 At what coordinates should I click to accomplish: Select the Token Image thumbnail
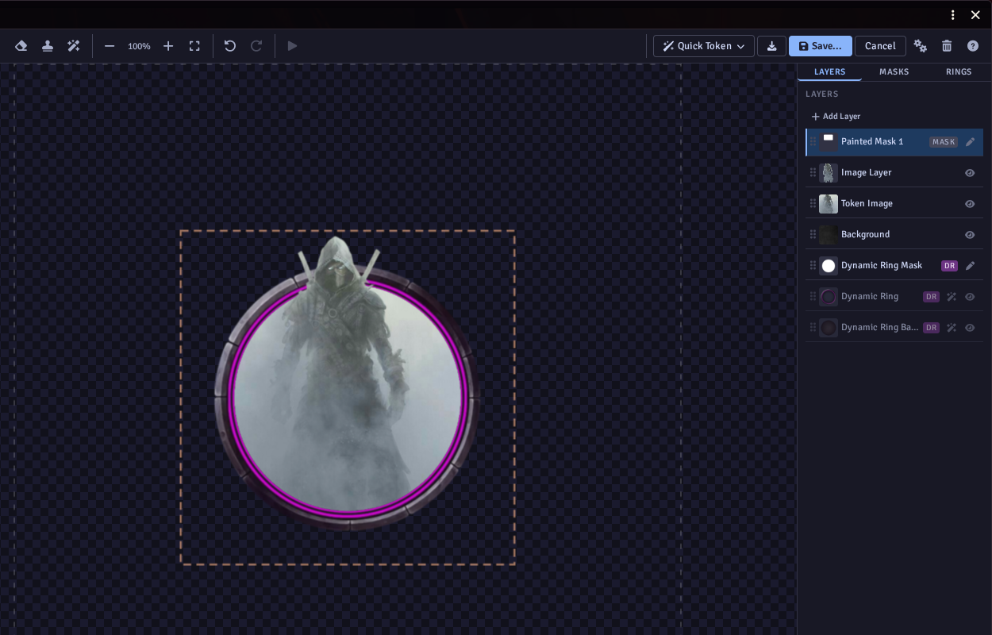(829, 204)
